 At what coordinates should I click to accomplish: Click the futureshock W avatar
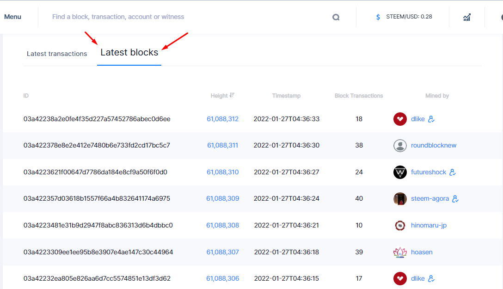point(400,172)
